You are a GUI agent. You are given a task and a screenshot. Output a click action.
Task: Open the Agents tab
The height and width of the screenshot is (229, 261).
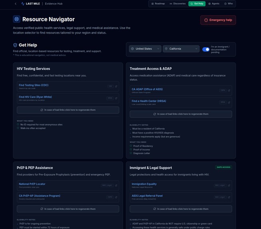214,4
